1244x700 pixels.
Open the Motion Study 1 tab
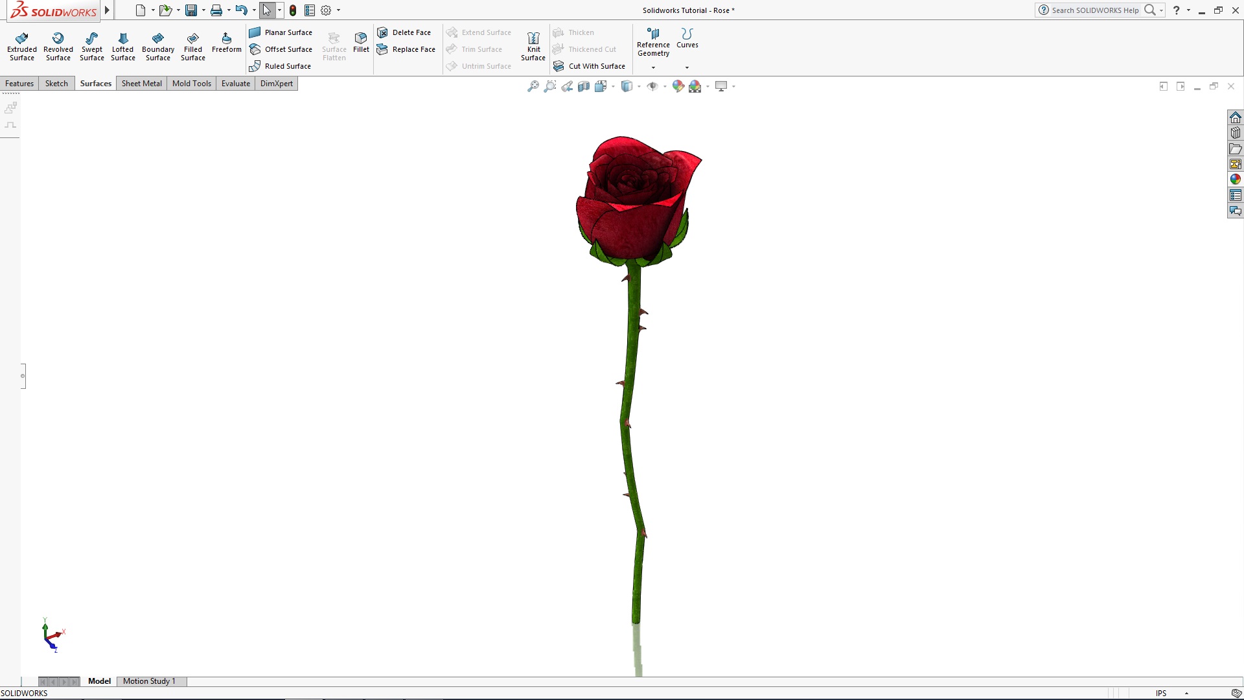pos(150,681)
